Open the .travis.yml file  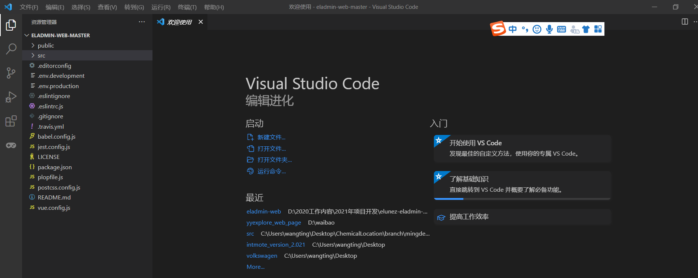pos(87,126)
